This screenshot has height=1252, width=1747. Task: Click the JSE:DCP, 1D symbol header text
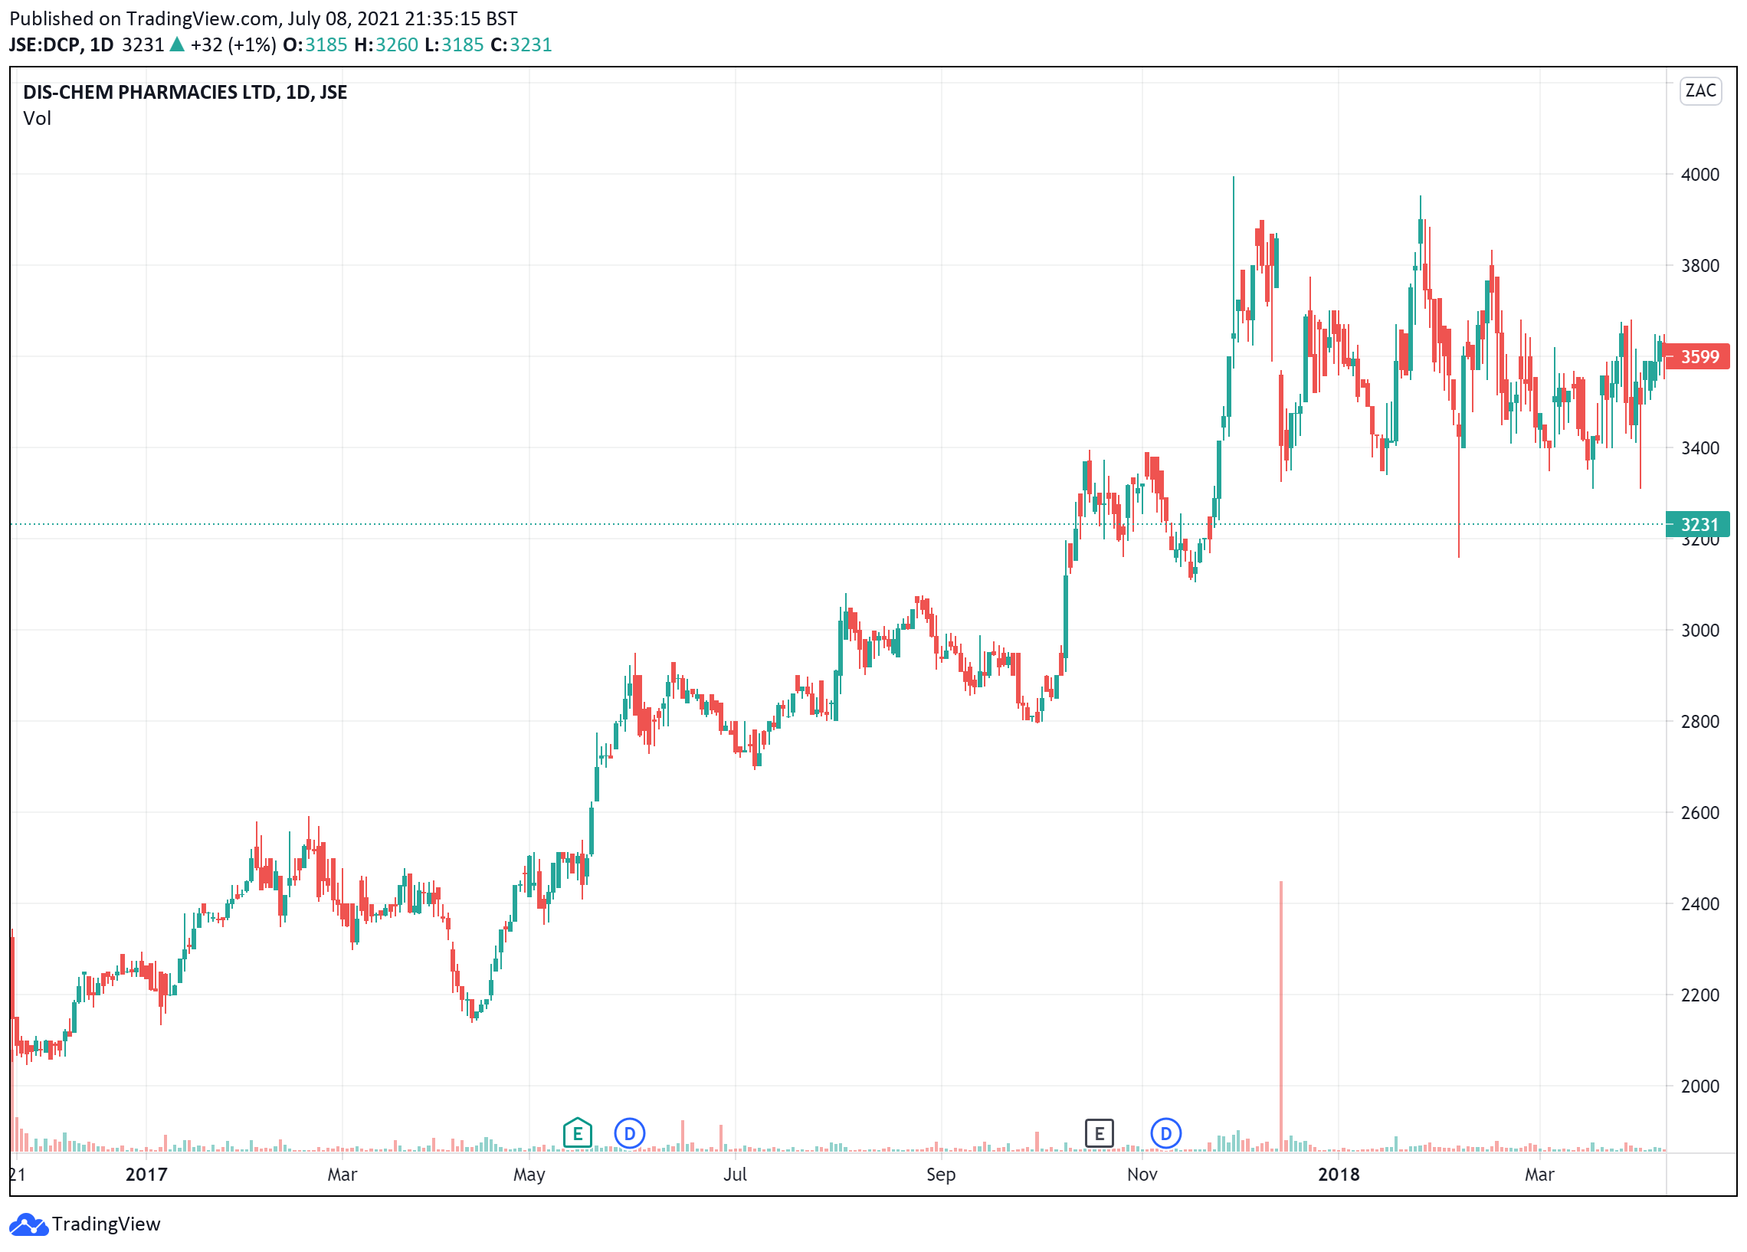click(x=61, y=44)
